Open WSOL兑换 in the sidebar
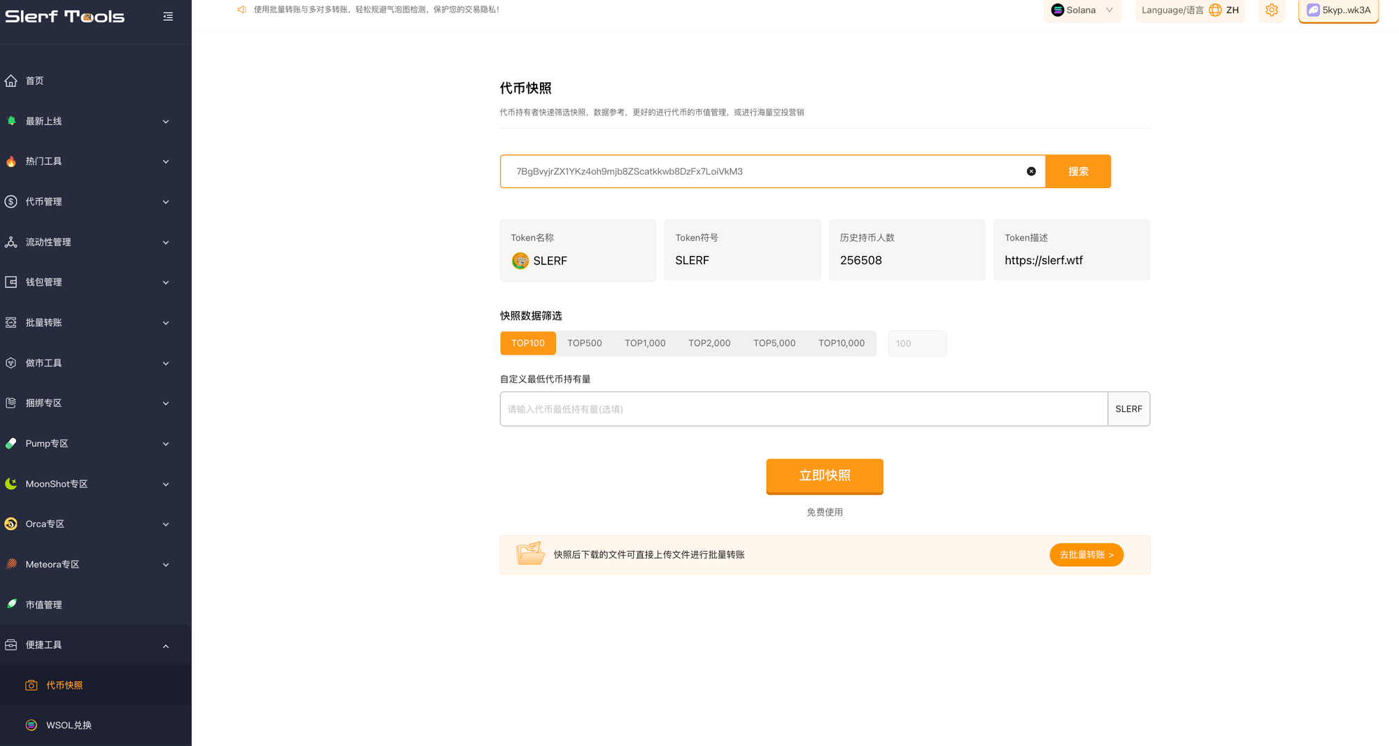This screenshot has width=1399, height=746. coord(96,725)
